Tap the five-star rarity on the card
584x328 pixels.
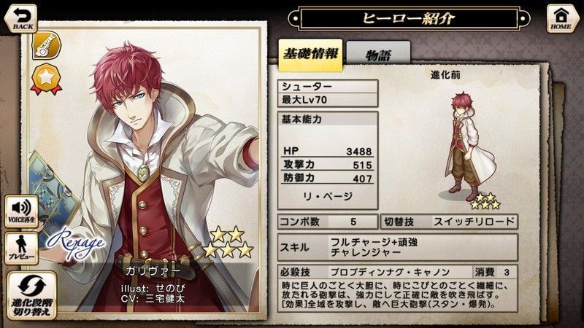pos(228,243)
